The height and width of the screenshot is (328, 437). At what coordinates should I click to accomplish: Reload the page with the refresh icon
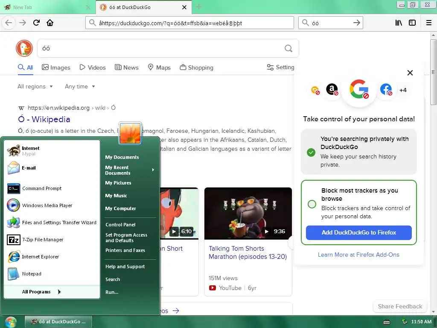[37, 23]
